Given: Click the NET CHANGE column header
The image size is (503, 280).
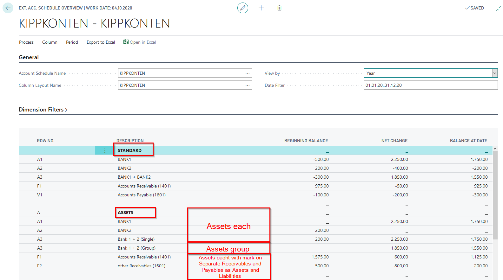Looking at the screenshot, I should 394,141.
